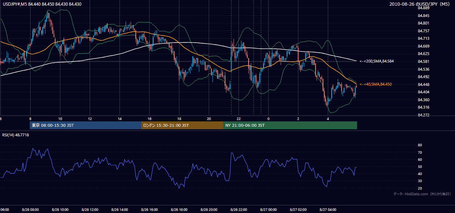Click the Tokyo session bar 08:00-15:30 JST
The width and height of the screenshot is (455, 213).
(85, 125)
